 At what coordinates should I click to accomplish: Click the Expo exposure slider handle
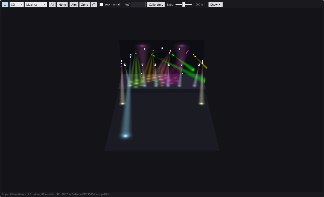click(x=184, y=5)
